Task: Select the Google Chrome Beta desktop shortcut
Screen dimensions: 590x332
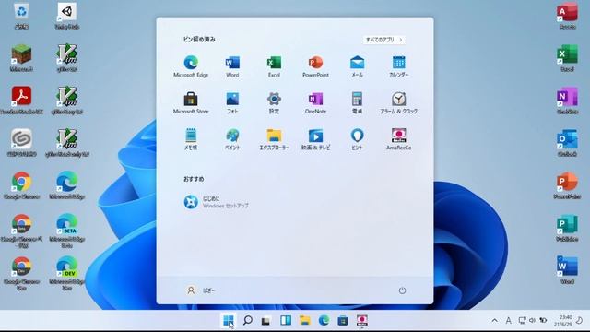Action: point(21,231)
